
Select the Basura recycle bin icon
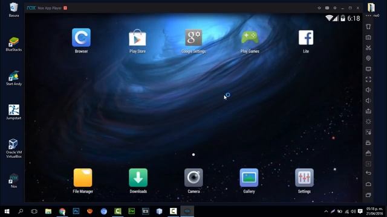[13, 10]
